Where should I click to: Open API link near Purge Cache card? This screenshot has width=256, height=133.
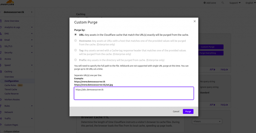(x=212, y=69)
